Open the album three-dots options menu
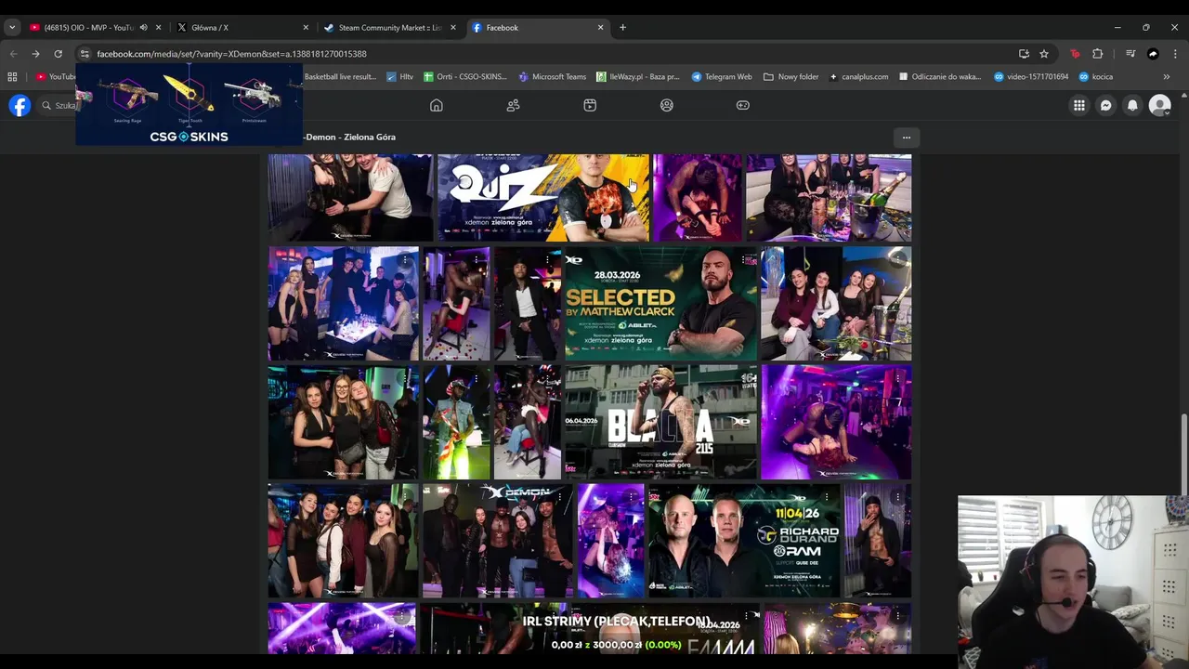This screenshot has height=669, width=1189. pos(907,138)
